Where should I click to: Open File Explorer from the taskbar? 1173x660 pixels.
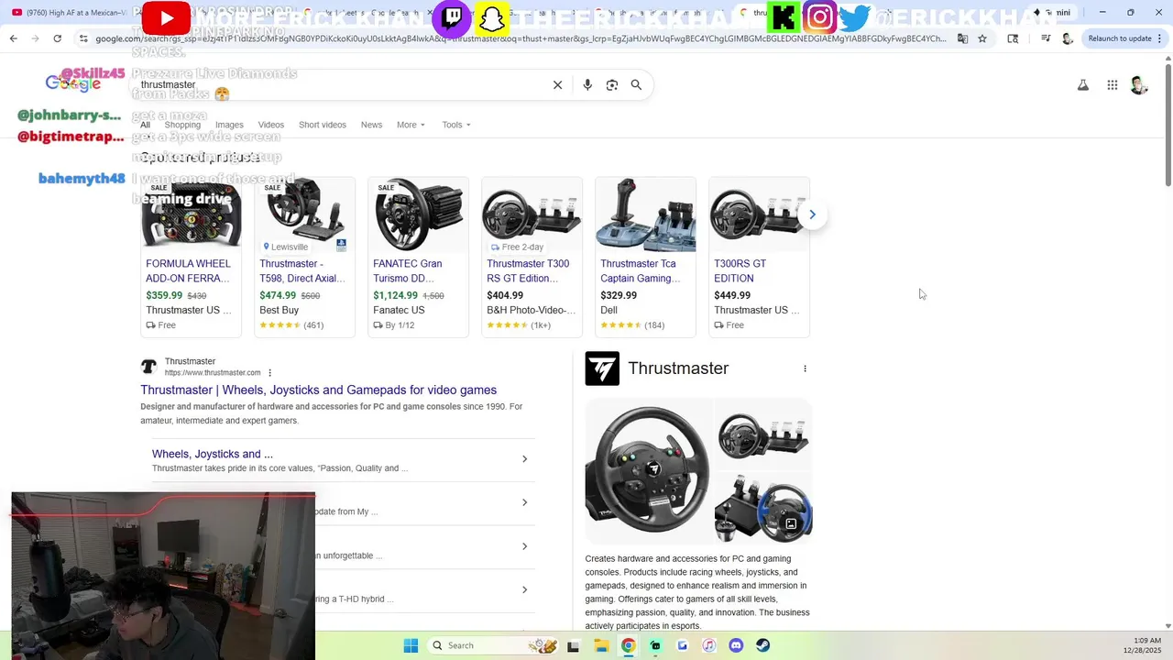pos(601,645)
